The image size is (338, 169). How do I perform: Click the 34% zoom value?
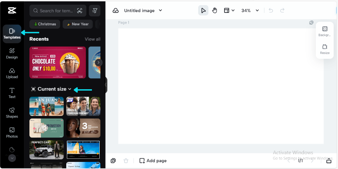coord(246,10)
